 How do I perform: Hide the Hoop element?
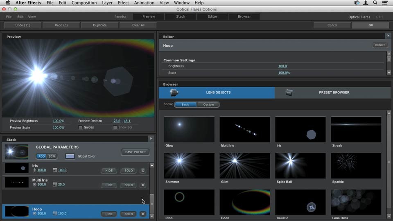(x=109, y=214)
